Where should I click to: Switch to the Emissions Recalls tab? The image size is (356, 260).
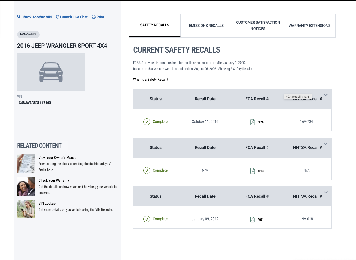pos(206,26)
